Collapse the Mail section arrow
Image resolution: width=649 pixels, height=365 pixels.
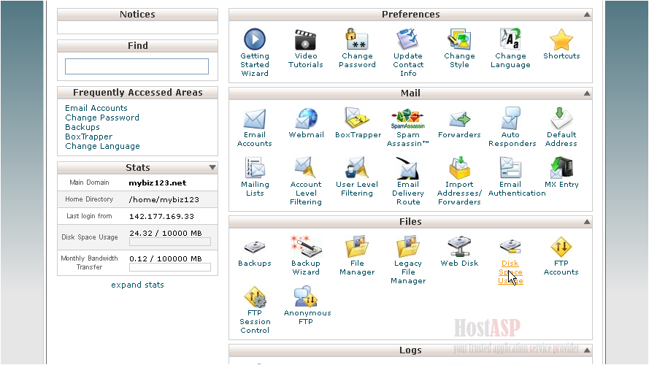pos(586,93)
